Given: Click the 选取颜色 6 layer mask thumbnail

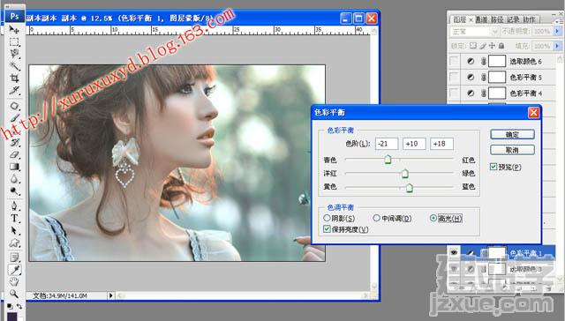Looking at the screenshot, I should (497, 61).
